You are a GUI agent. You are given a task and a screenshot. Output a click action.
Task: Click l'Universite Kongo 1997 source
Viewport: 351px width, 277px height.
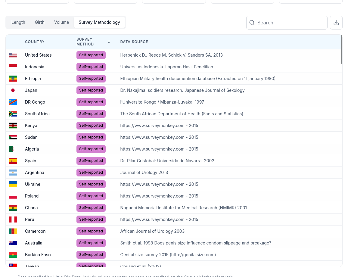[162, 102]
